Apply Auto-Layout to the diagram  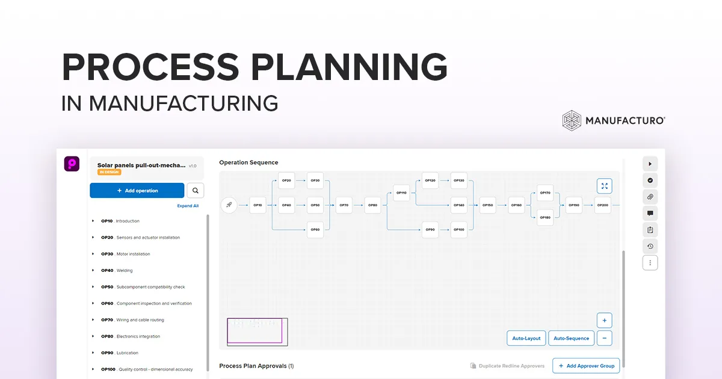tap(526, 337)
